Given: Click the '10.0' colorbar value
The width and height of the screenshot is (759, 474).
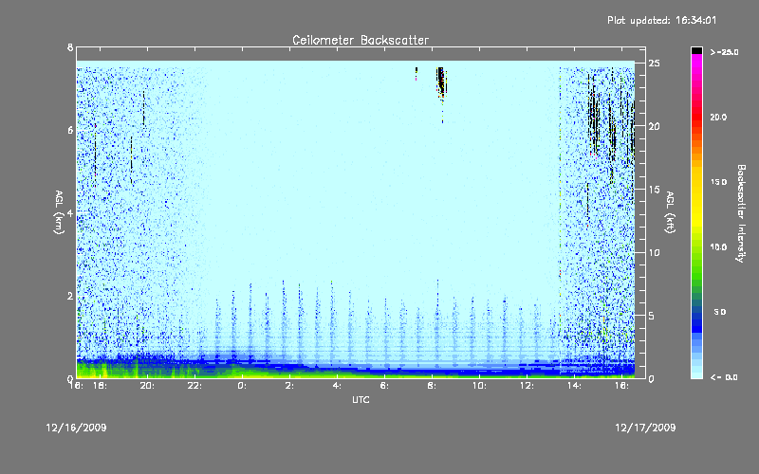Looking at the screenshot, I should [718, 247].
